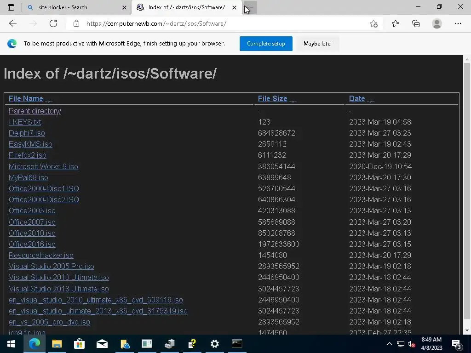This screenshot has height=353, width=471.
Task: Click scrollbar down arrow
Action: [467, 330]
